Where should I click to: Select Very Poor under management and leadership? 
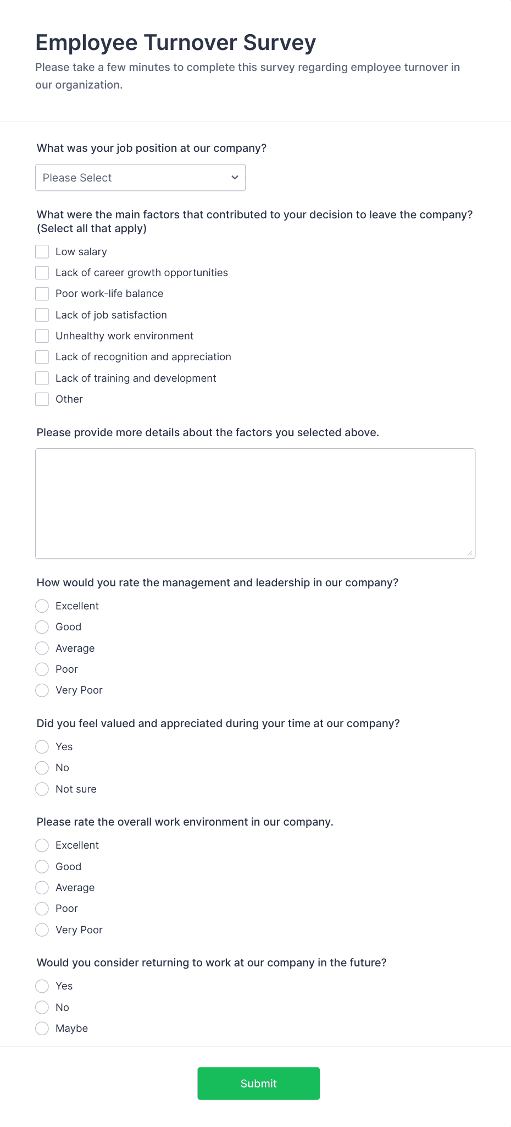coord(42,690)
